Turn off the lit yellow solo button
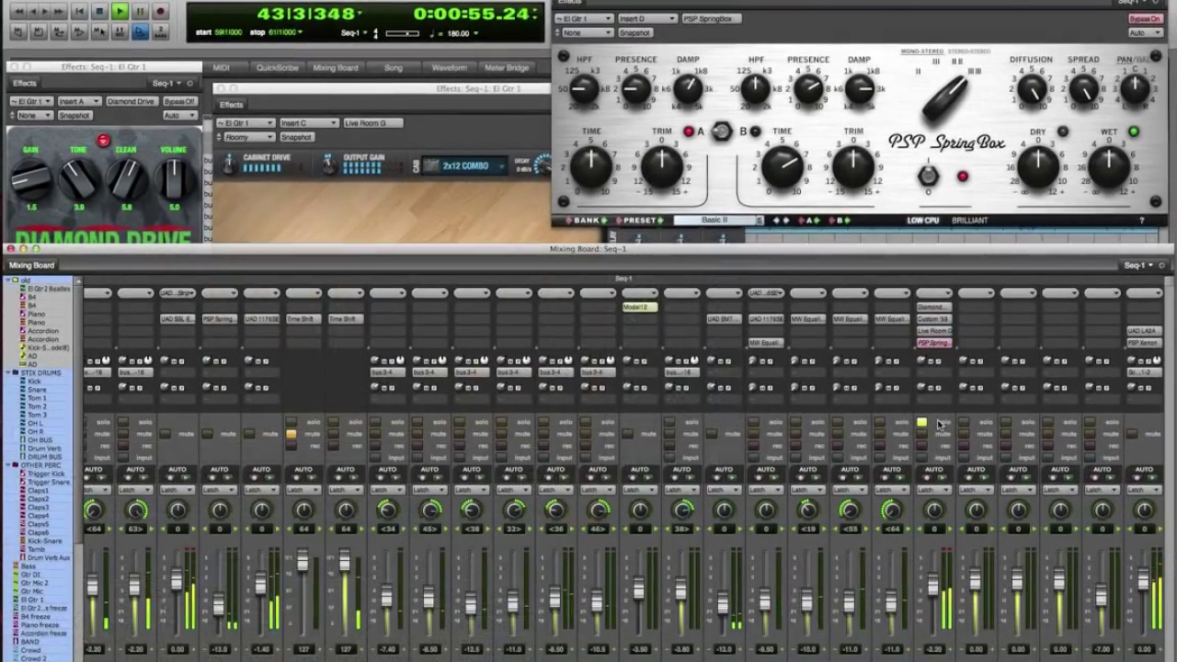Viewport: 1177px width, 662px height. point(922,423)
